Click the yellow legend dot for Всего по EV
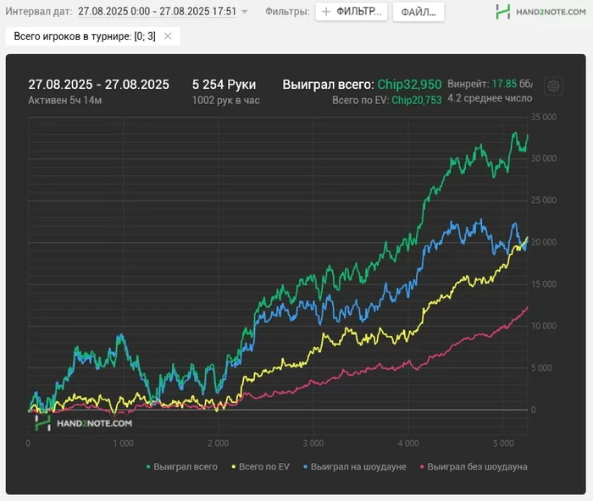The image size is (593, 501). point(234,467)
